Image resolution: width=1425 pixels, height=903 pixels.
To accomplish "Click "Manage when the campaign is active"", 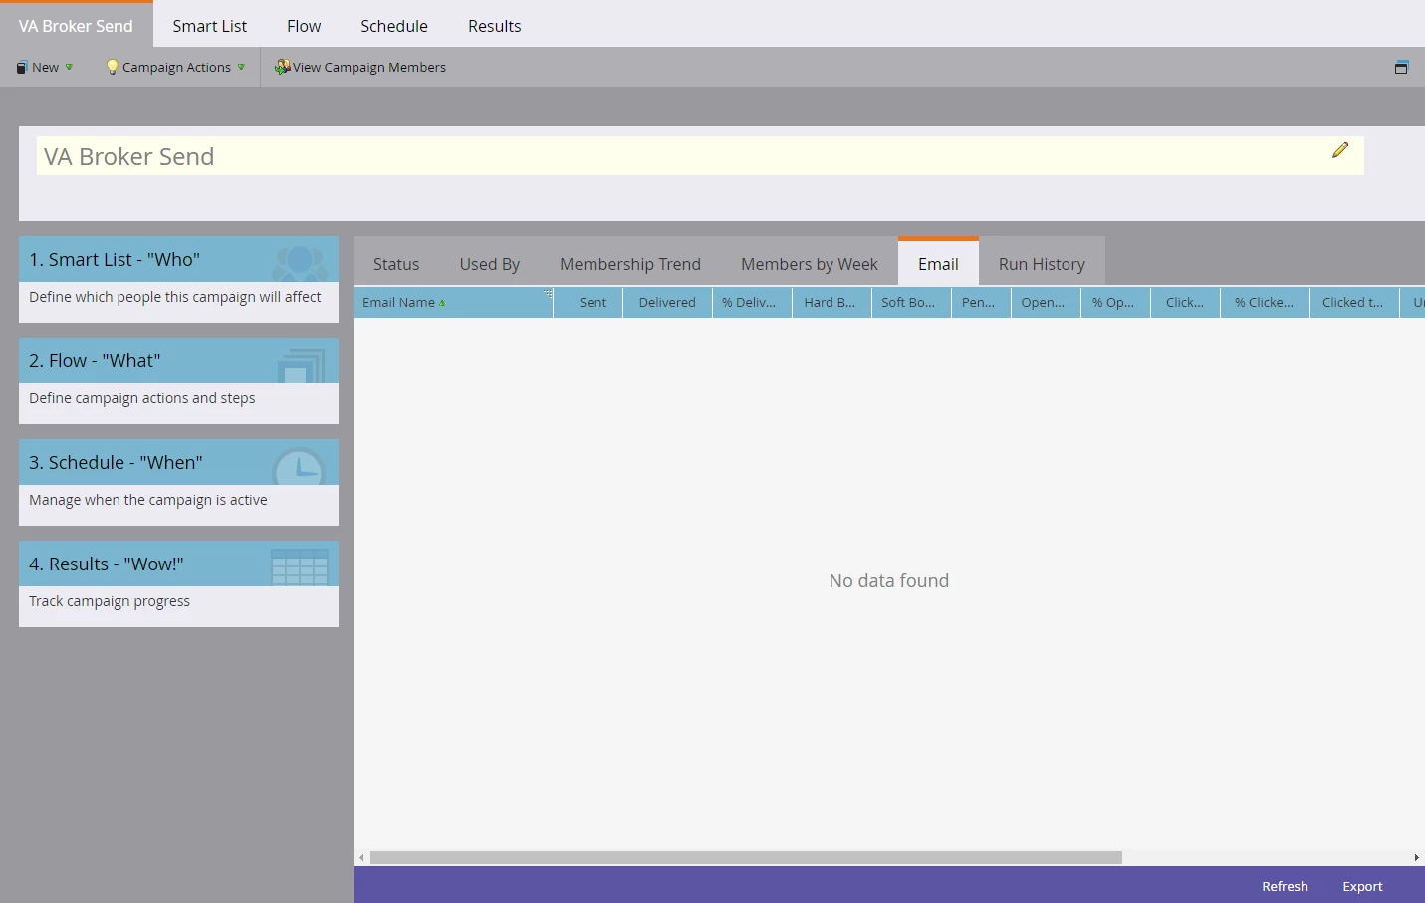I will click(x=148, y=500).
